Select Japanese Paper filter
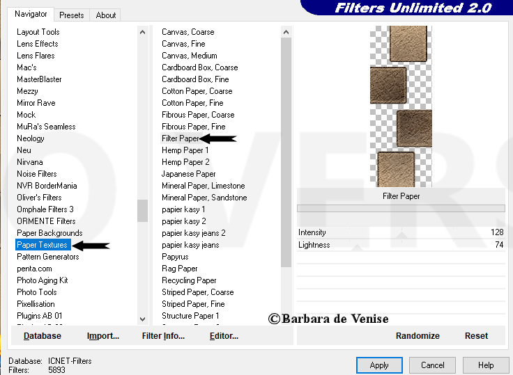This screenshot has height=375, width=513. coord(189,174)
